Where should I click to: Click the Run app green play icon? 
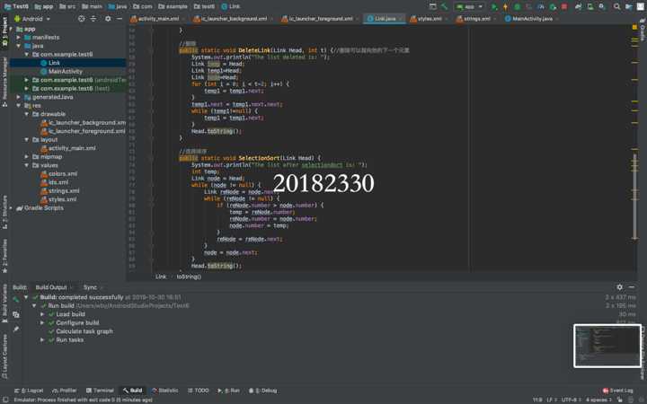tap(494, 6)
